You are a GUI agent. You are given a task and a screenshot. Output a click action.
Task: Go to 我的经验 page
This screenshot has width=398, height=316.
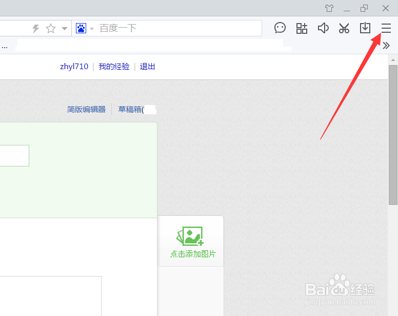[x=114, y=67]
